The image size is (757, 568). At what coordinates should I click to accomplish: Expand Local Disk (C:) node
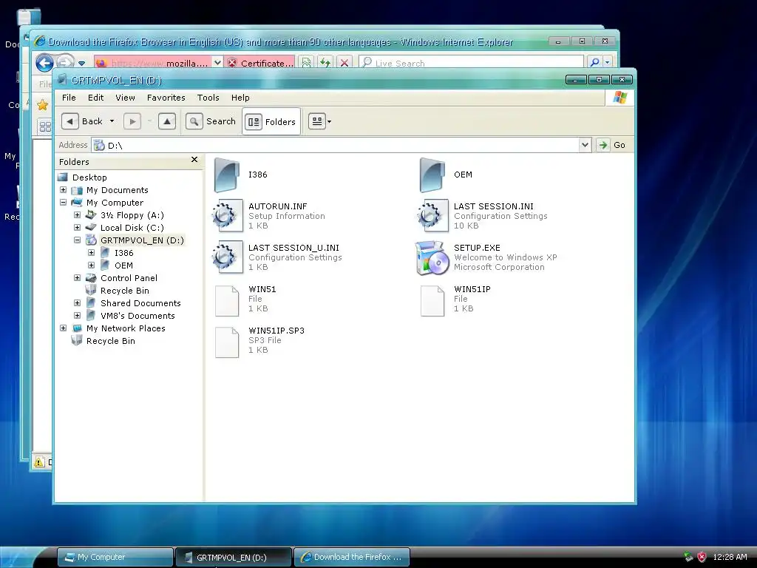pos(77,228)
